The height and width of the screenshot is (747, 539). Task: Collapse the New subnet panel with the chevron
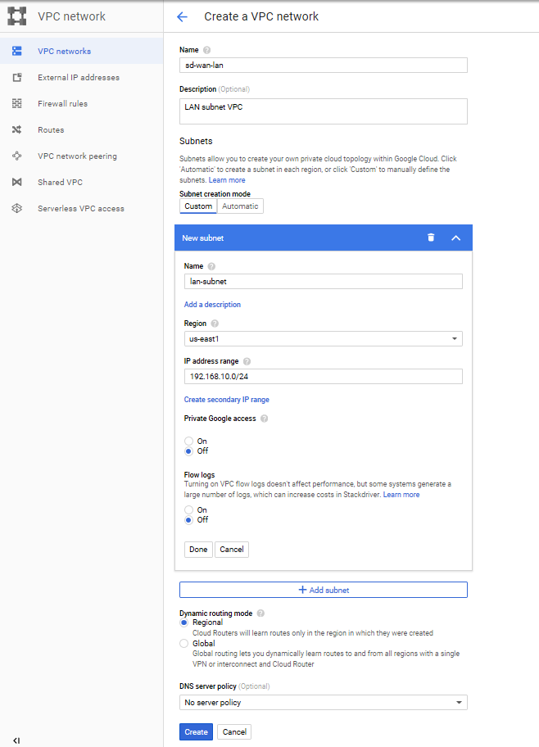(x=456, y=238)
